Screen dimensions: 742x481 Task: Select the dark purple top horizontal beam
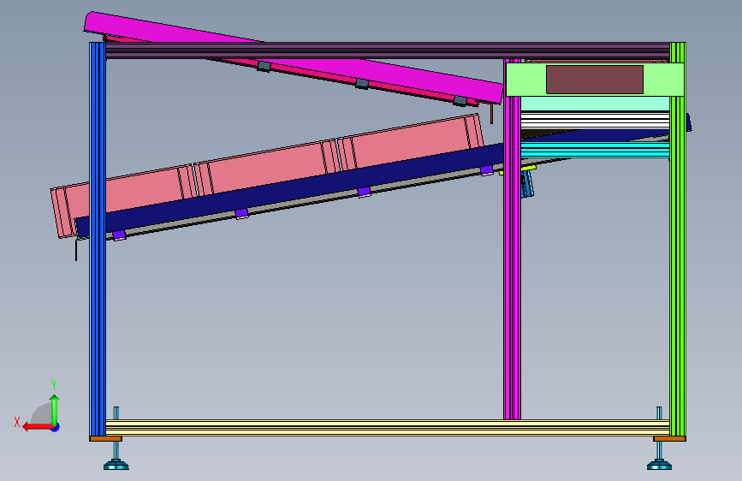388,50
